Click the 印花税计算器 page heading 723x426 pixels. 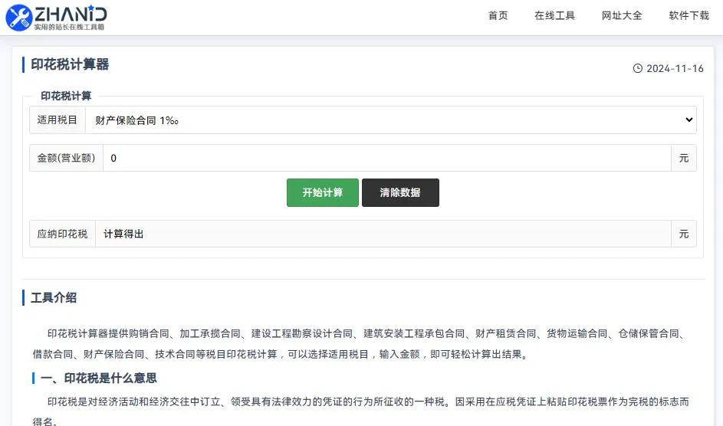[x=70, y=64]
